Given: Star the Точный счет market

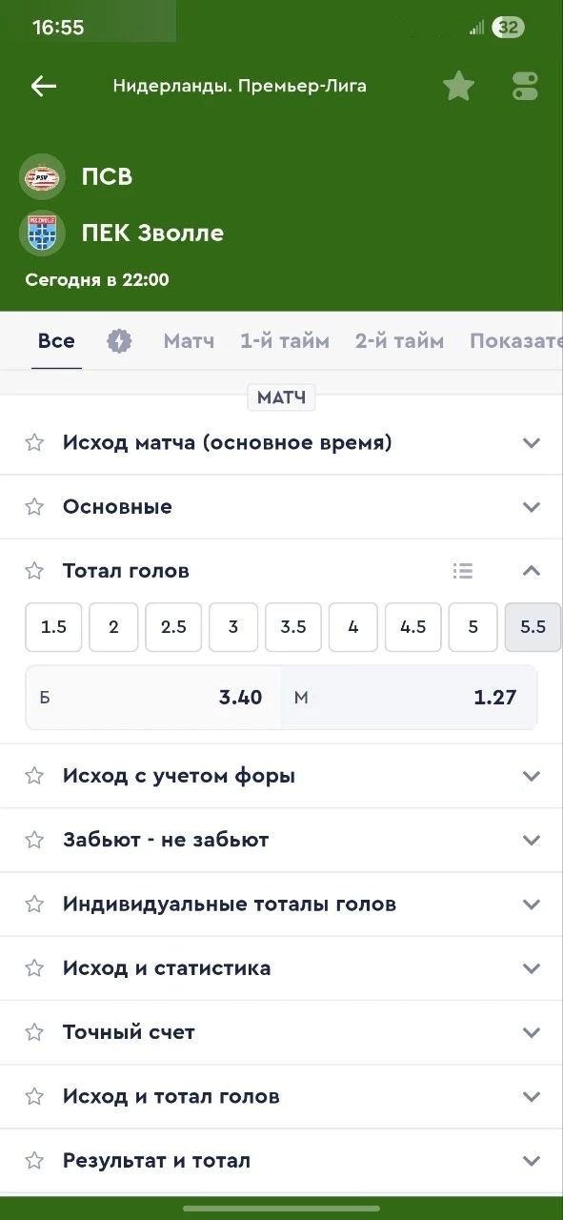Looking at the screenshot, I should [34, 1031].
